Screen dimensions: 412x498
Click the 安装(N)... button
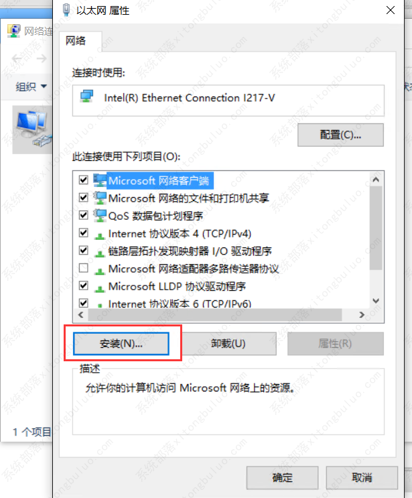pos(121,343)
